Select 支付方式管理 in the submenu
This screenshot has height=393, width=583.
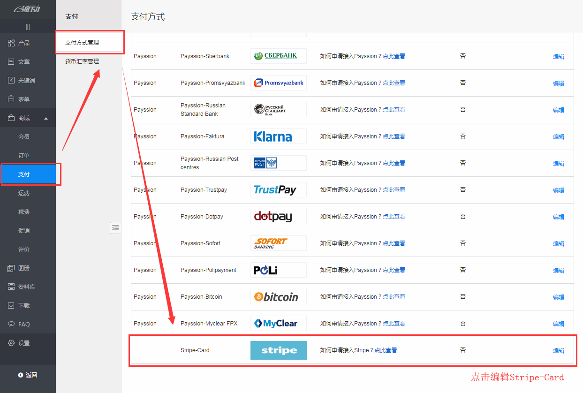(82, 43)
